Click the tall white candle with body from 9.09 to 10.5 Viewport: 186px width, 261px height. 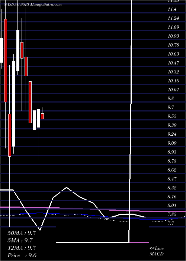point(14,104)
